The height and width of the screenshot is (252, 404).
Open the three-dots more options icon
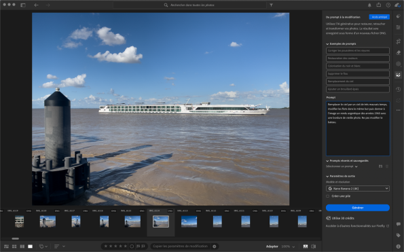[398, 110]
